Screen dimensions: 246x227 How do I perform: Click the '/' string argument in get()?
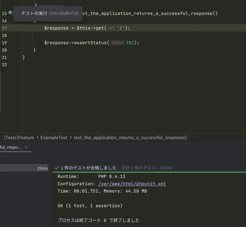tap(120, 28)
